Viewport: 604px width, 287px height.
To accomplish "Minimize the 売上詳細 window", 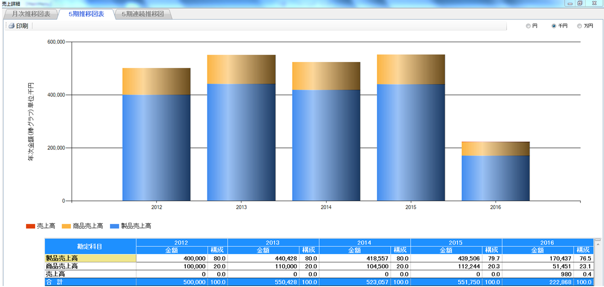I will pos(570,3).
